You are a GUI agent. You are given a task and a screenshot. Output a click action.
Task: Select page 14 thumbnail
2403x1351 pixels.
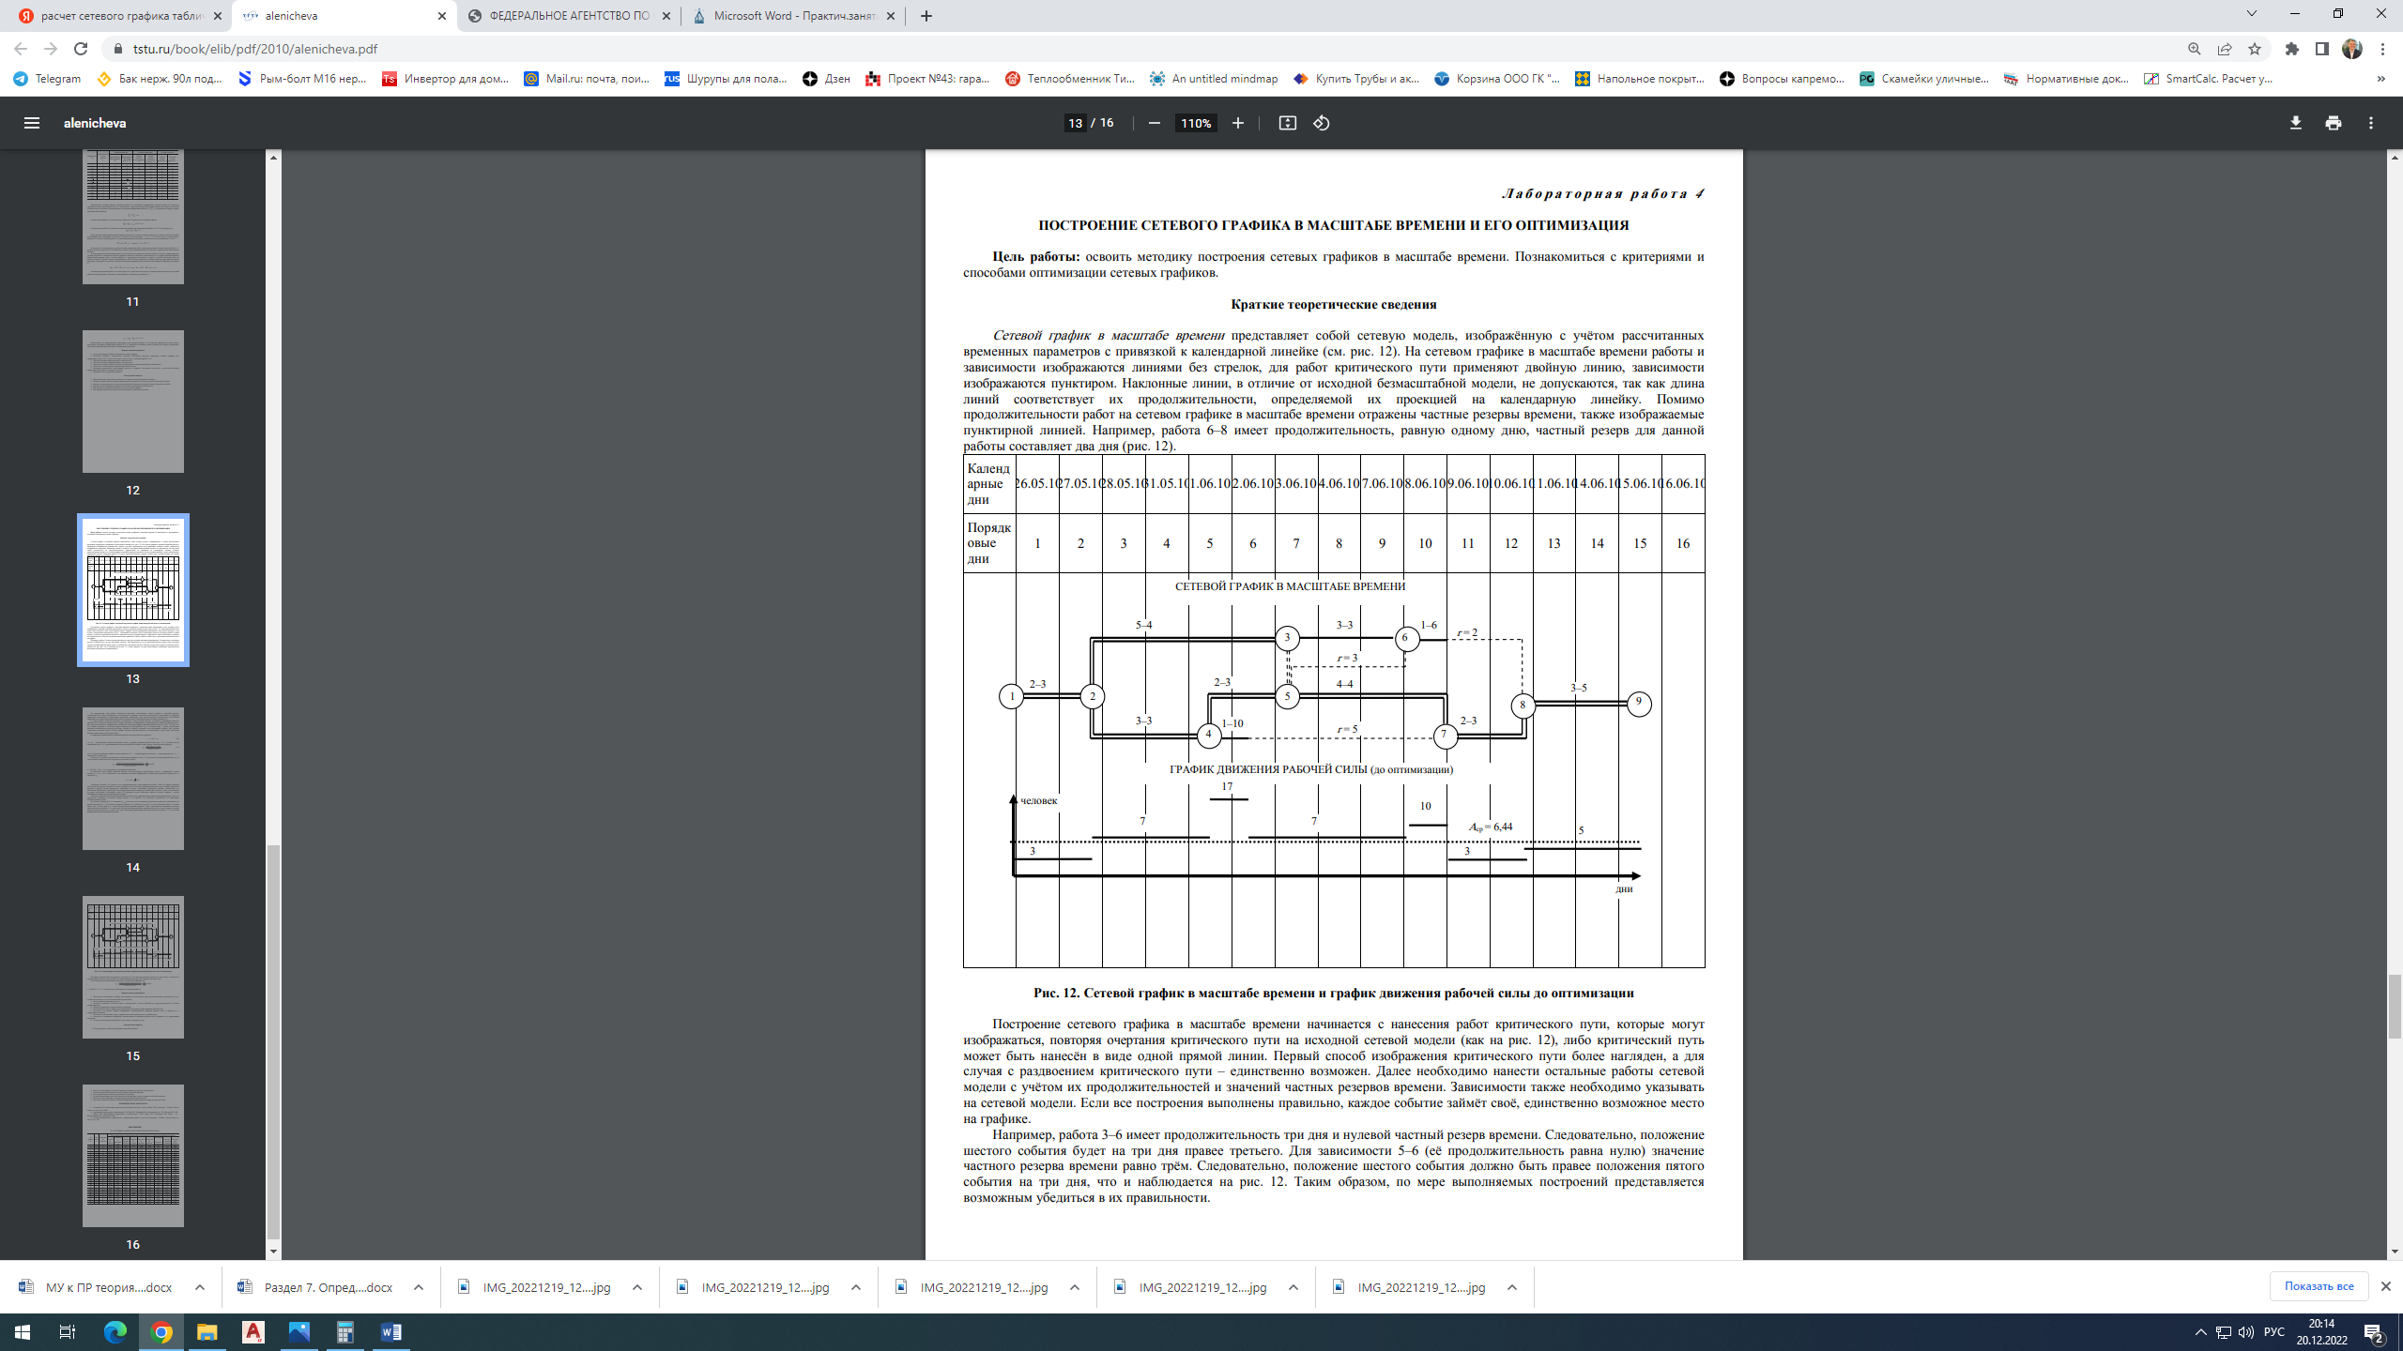coord(133,779)
